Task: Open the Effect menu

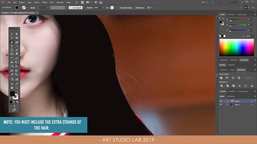Action: [45, 2]
